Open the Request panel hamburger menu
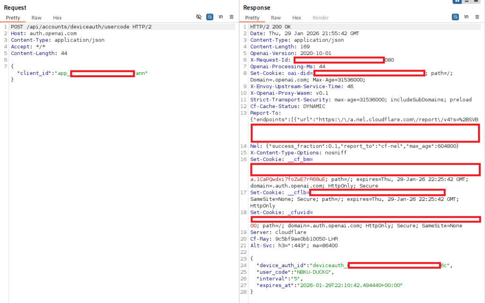This screenshot has width=485, height=303. click(232, 17)
